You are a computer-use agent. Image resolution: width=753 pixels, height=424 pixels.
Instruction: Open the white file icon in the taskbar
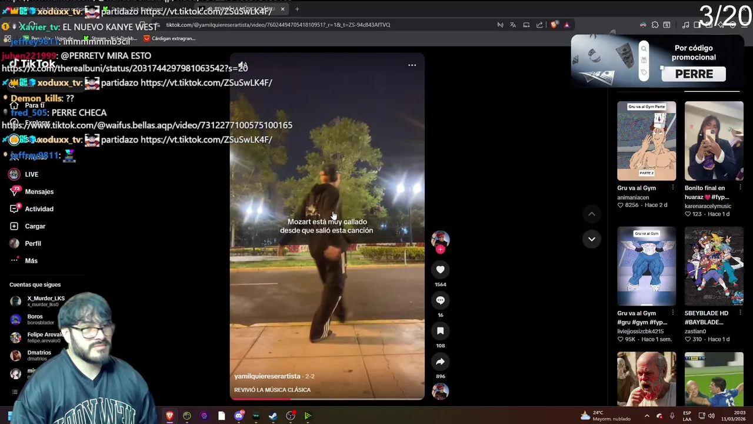(x=221, y=416)
